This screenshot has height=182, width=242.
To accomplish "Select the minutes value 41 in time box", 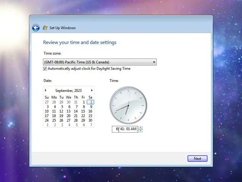I will [x=122, y=129].
